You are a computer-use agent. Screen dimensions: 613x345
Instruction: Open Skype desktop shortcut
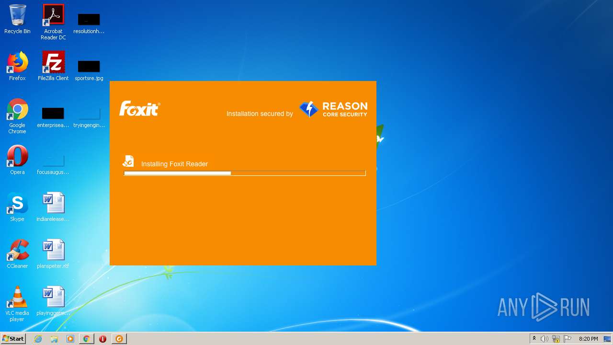tap(17, 207)
